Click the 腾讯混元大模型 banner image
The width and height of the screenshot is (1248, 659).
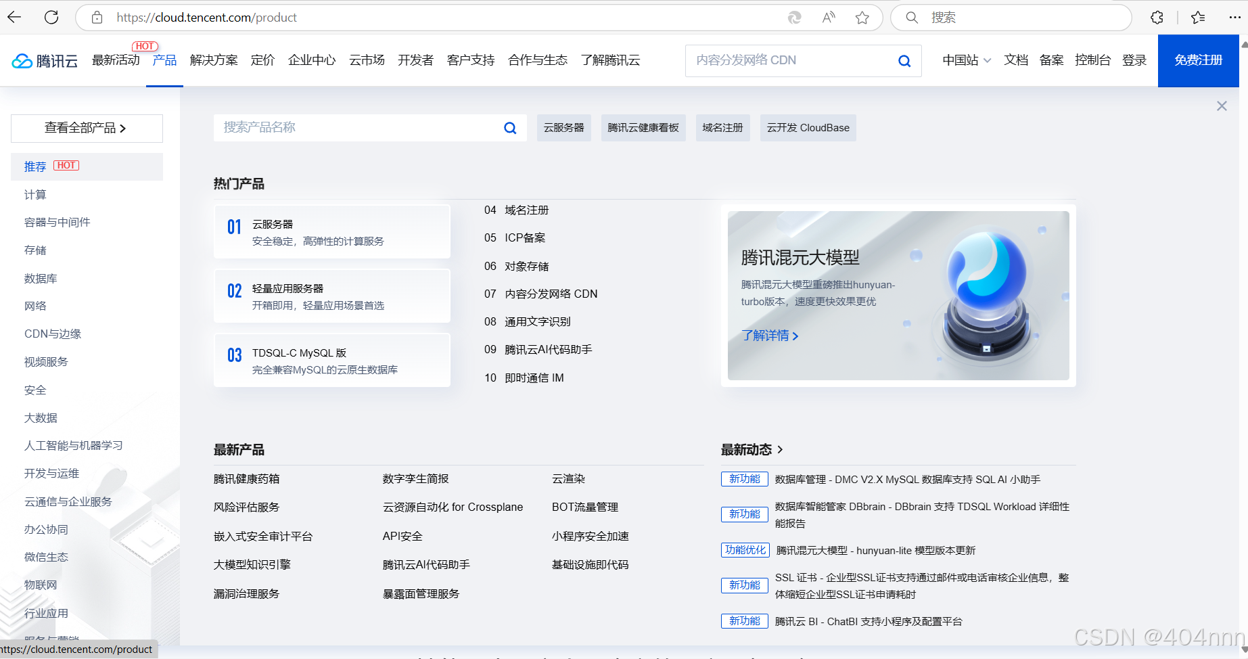(x=898, y=296)
